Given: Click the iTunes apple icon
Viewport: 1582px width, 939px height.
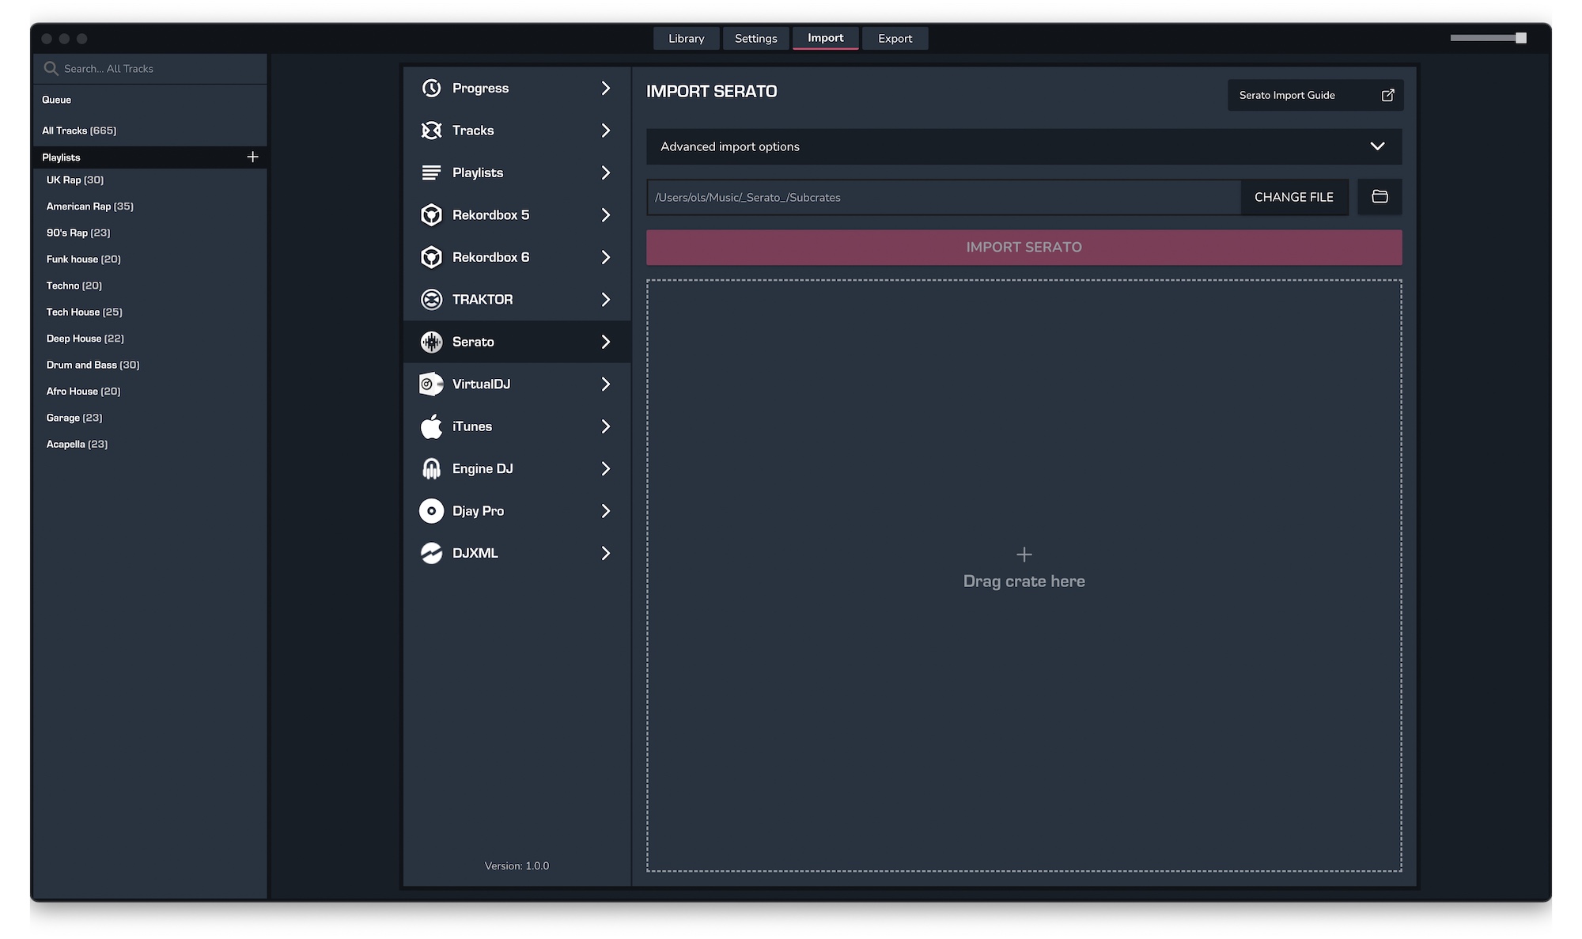Looking at the screenshot, I should [x=431, y=426].
